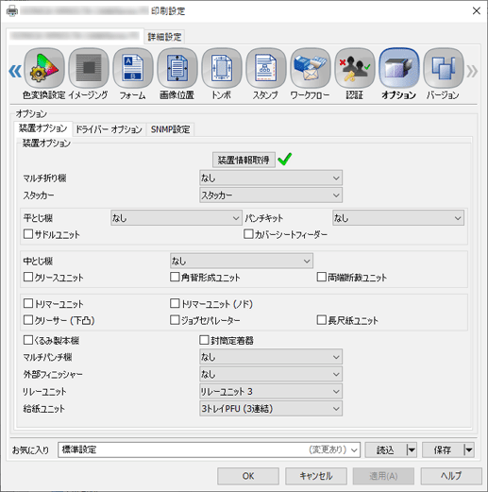The height and width of the screenshot is (492, 488).
Task: Open the リレーユニット dropdown
Action: pyautogui.click(x=271, y=392)
